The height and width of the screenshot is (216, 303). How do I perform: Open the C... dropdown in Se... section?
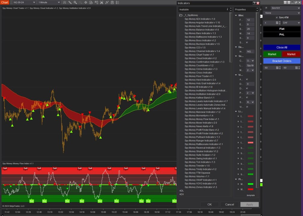(x=250, y=61)
